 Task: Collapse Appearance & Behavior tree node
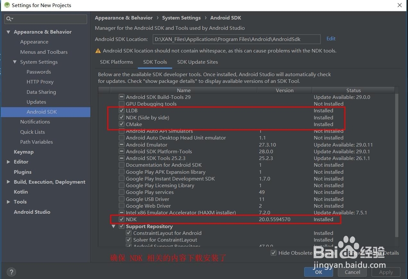click(8, 32)
